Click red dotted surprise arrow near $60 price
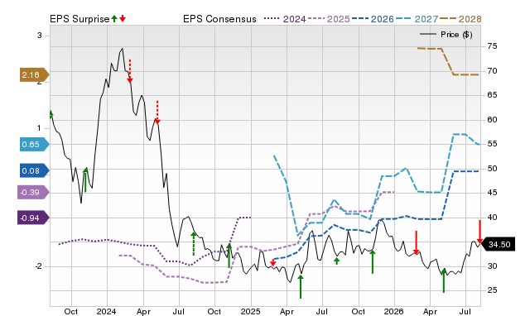 157,112
